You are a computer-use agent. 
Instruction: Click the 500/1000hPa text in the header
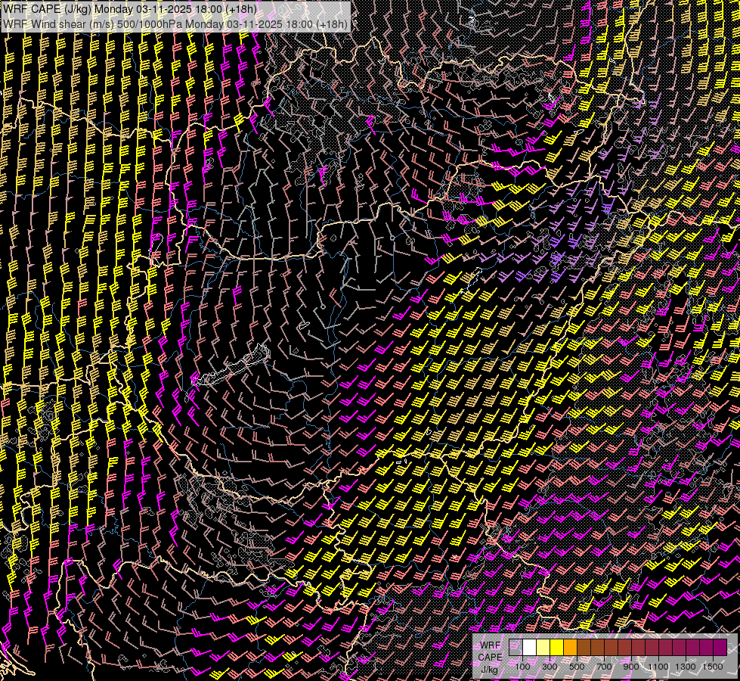(x=150, y=23)
